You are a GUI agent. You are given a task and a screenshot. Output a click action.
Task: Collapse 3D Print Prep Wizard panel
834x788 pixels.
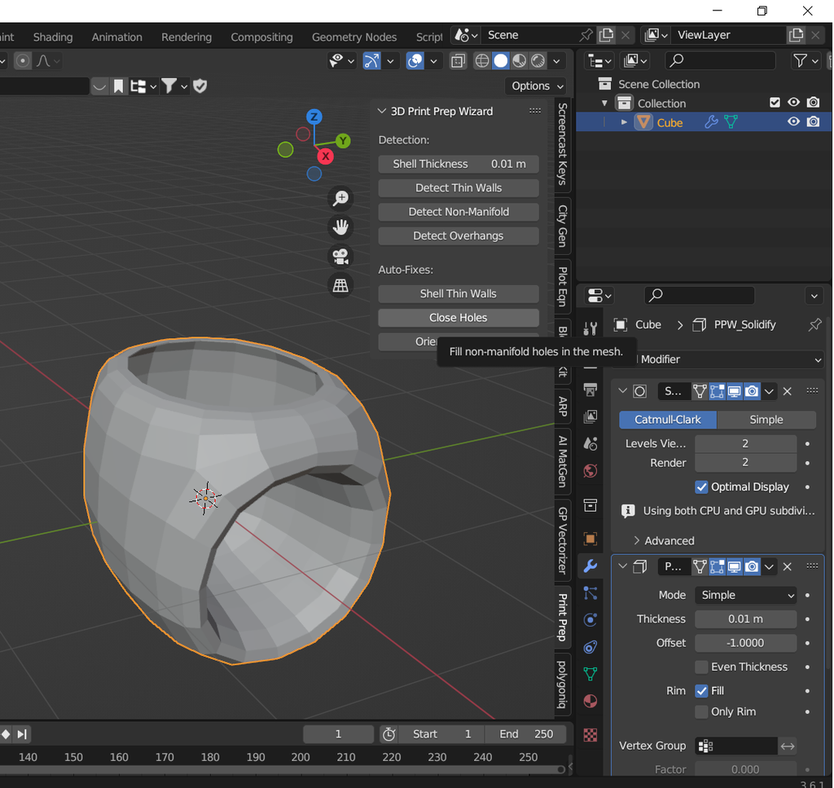click(381, 111)
